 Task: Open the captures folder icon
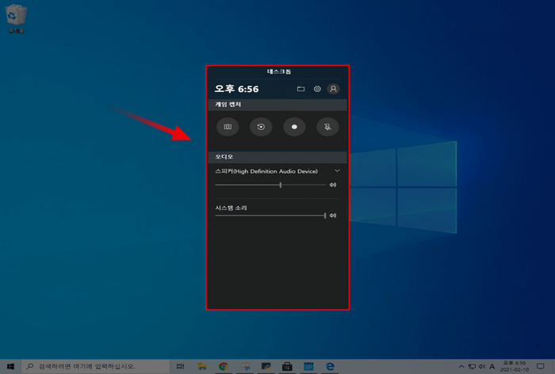300,89
